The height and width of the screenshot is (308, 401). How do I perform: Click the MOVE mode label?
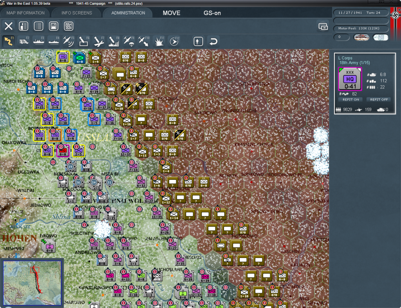coord(172,13)
